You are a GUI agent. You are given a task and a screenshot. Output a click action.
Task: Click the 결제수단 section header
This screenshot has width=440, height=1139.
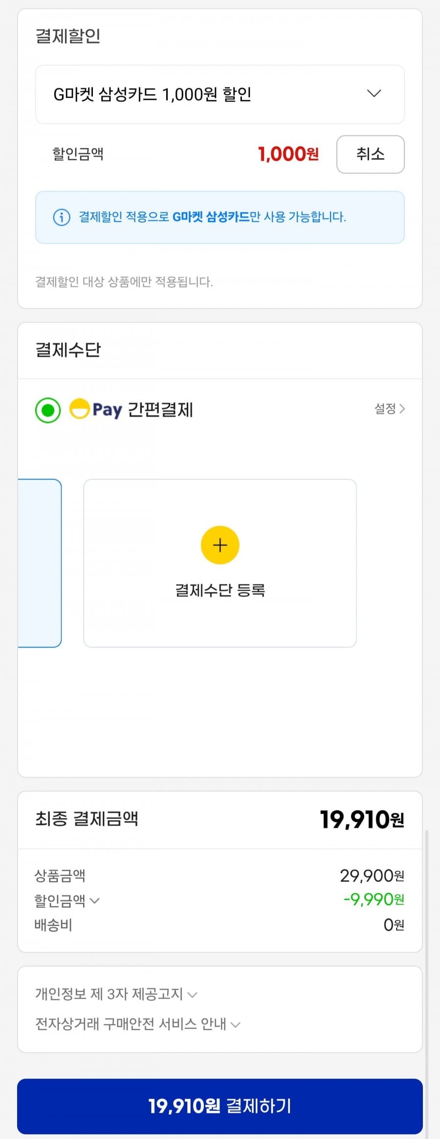[68, 350]
